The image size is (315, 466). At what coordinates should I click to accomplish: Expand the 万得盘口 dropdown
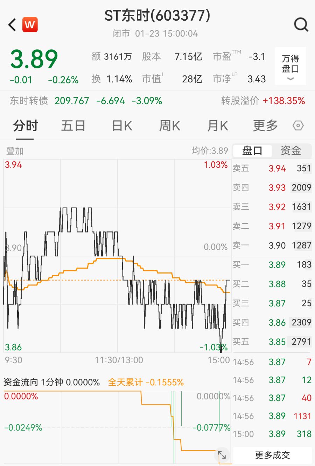pyautogui.click(x=290, y=66)
